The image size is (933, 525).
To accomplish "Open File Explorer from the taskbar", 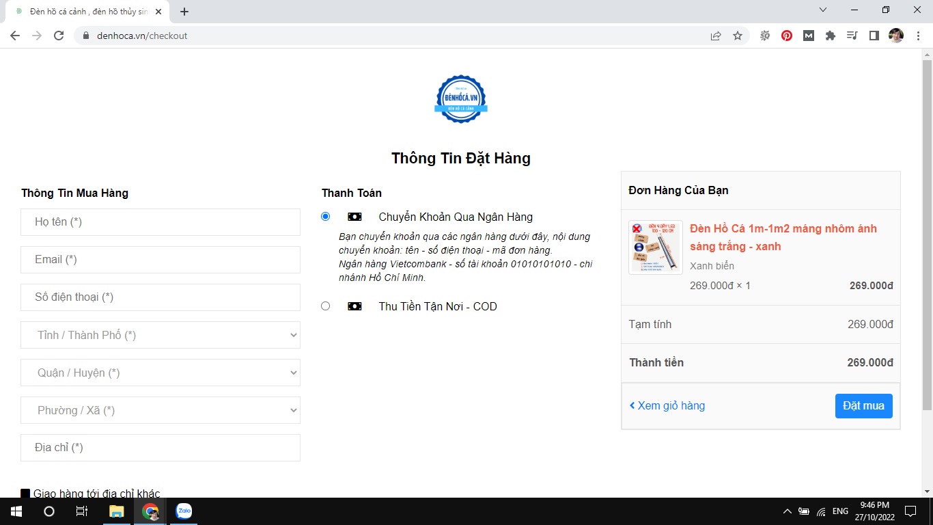I will [117, 511].
